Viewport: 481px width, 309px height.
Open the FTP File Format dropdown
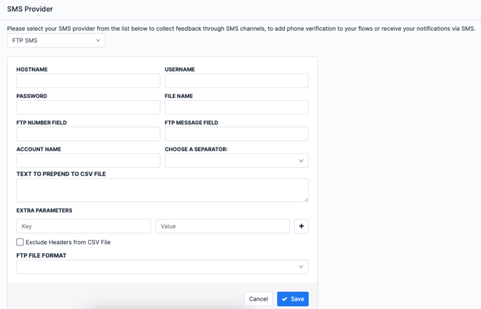click(162, 267)
